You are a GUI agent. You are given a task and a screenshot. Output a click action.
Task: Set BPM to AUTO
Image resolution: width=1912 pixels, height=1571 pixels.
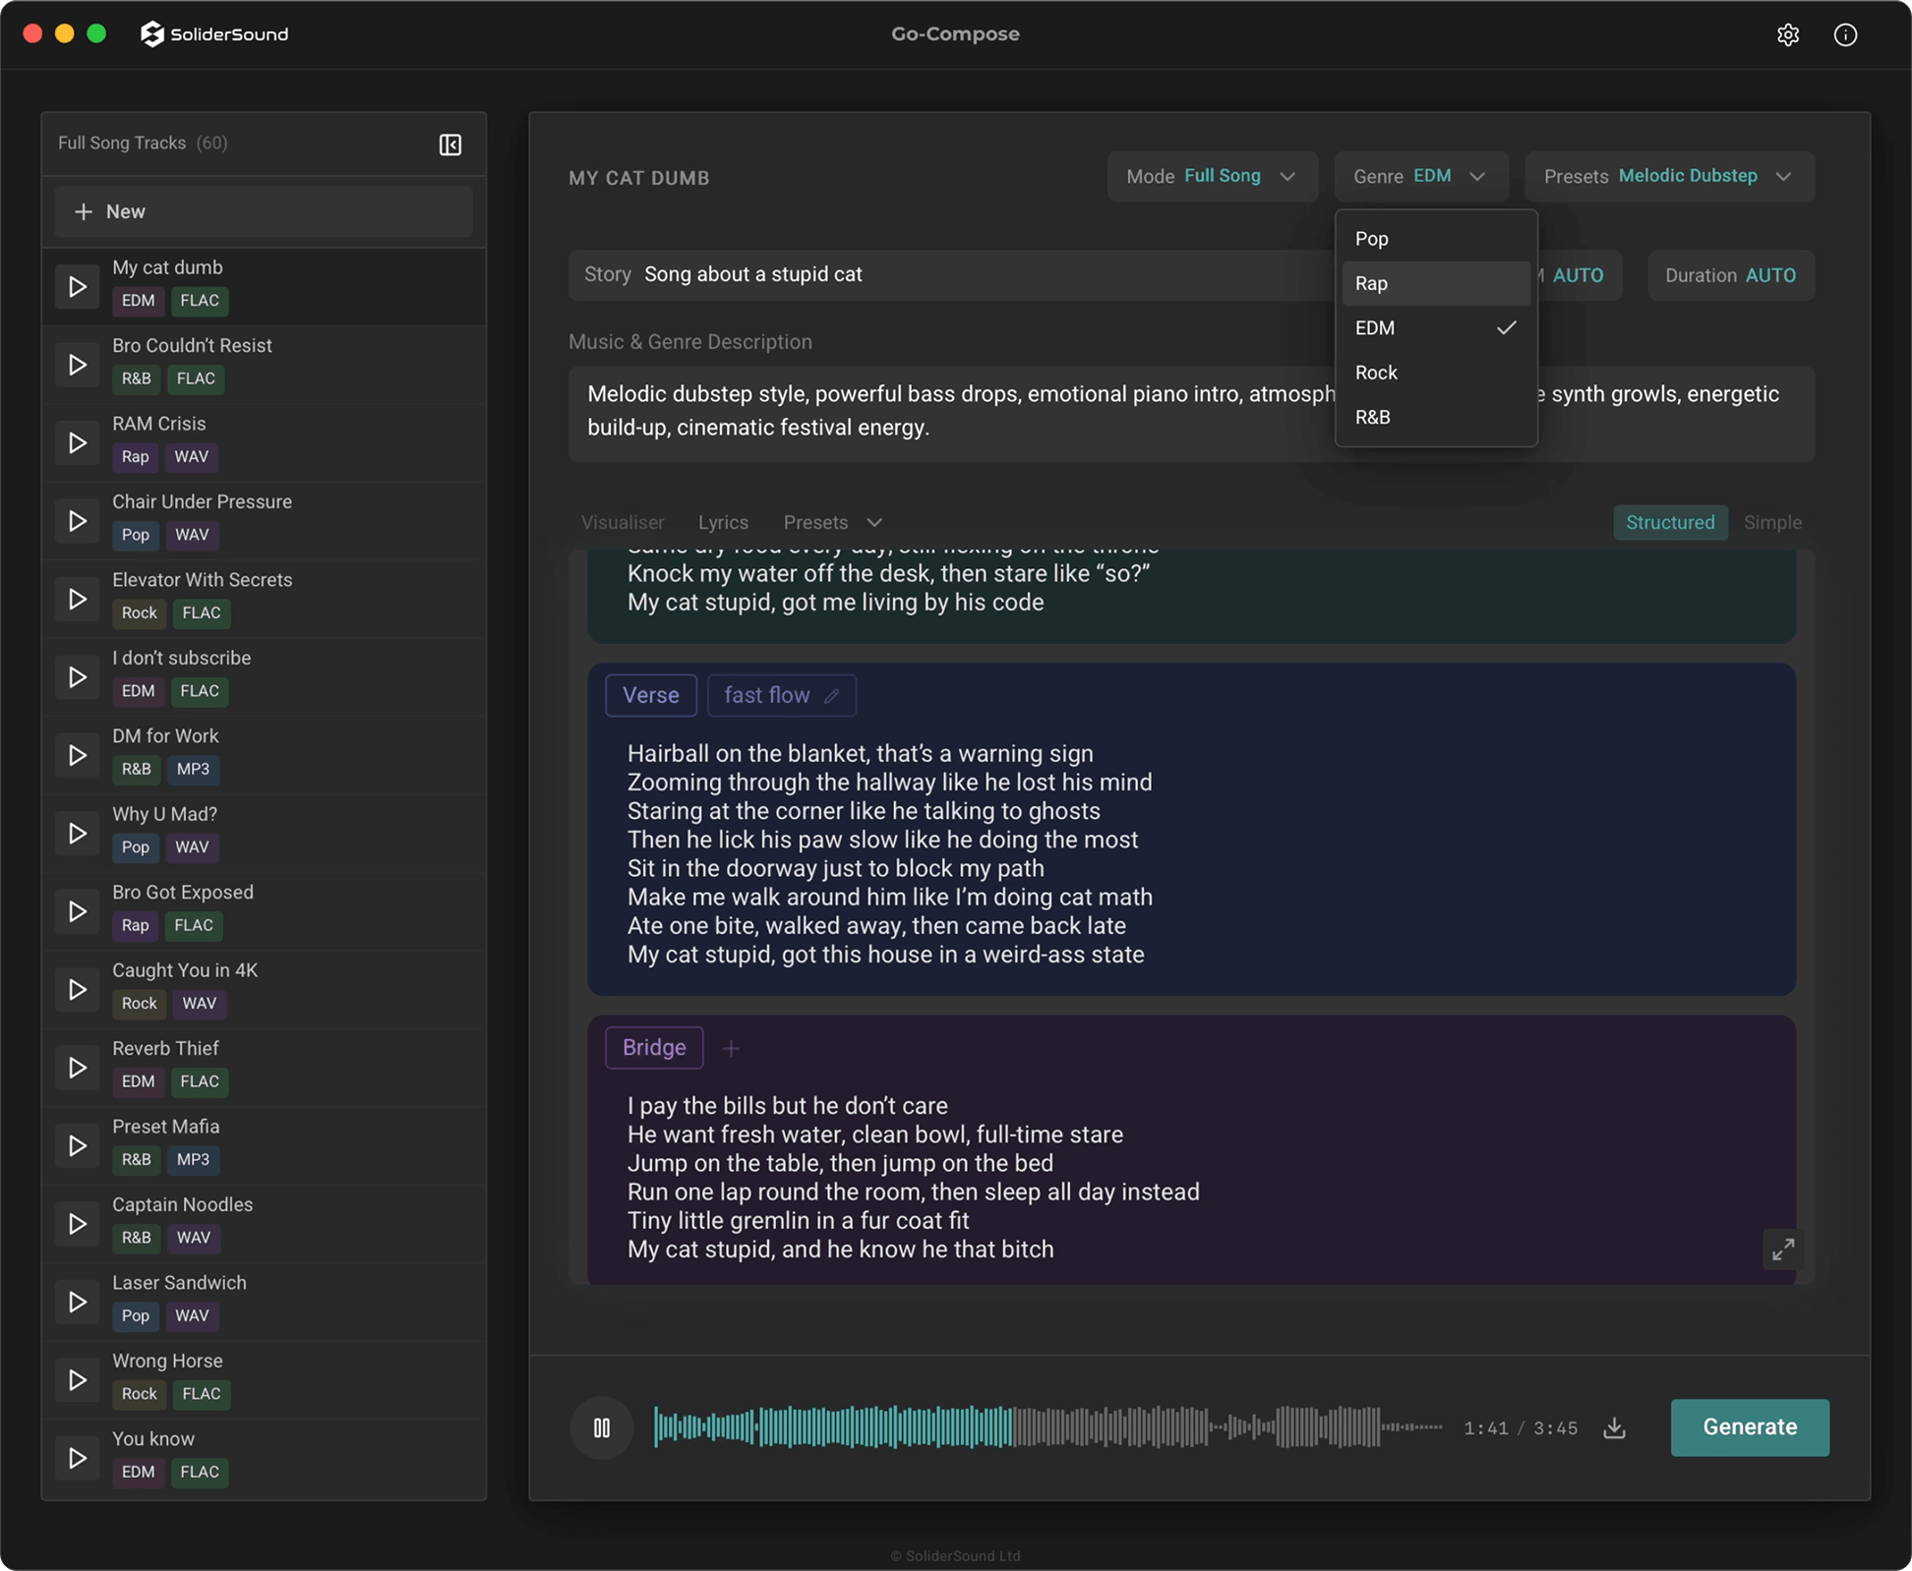point(1579,275)
